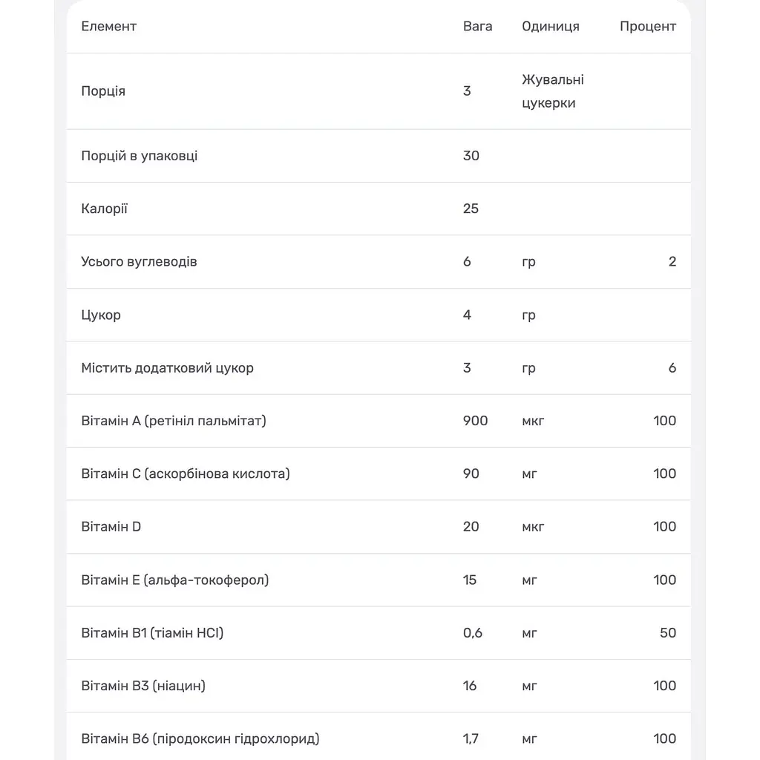Click the Калорії row label
The height and width of the screenshot is (760, 760).
(x=104, y=209)
